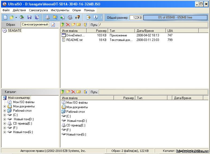Sort image files by LBA column
The height and width of the screenshot is (154, 210).
(182, 31)
